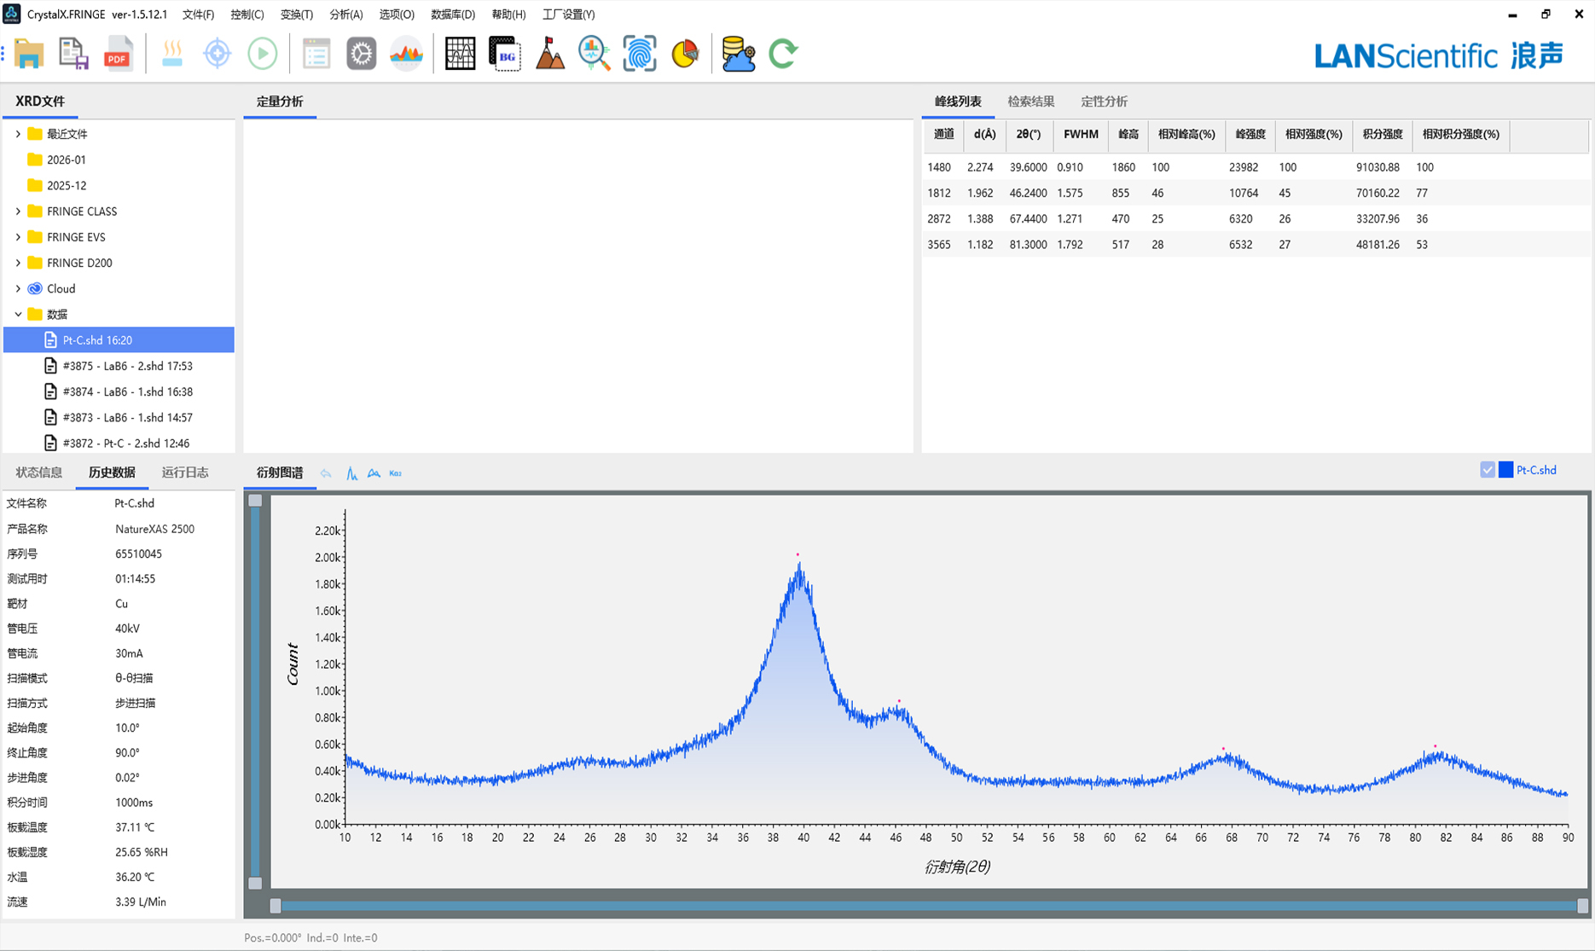The height and width of the screenshot is (951, 1595).
Task: Export report with the PDF icon
Action: click(x=118, y=54)
